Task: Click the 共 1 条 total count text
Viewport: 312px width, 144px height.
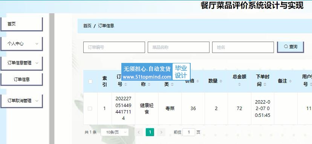Action: (x=90, y=132)
